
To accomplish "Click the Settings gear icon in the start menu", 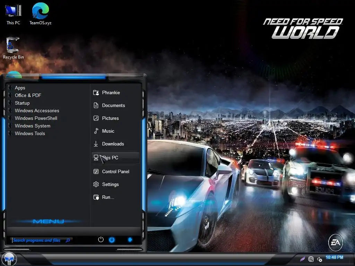I will (x=96, y=184).
